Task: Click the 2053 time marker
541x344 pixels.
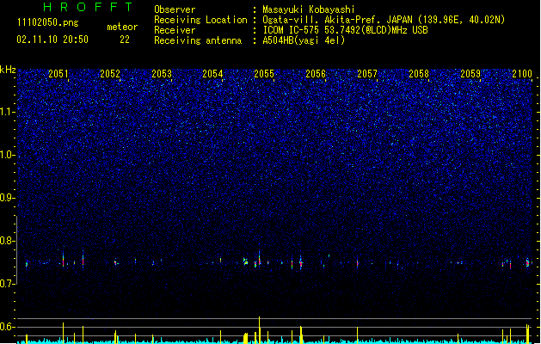Action: 162,73
